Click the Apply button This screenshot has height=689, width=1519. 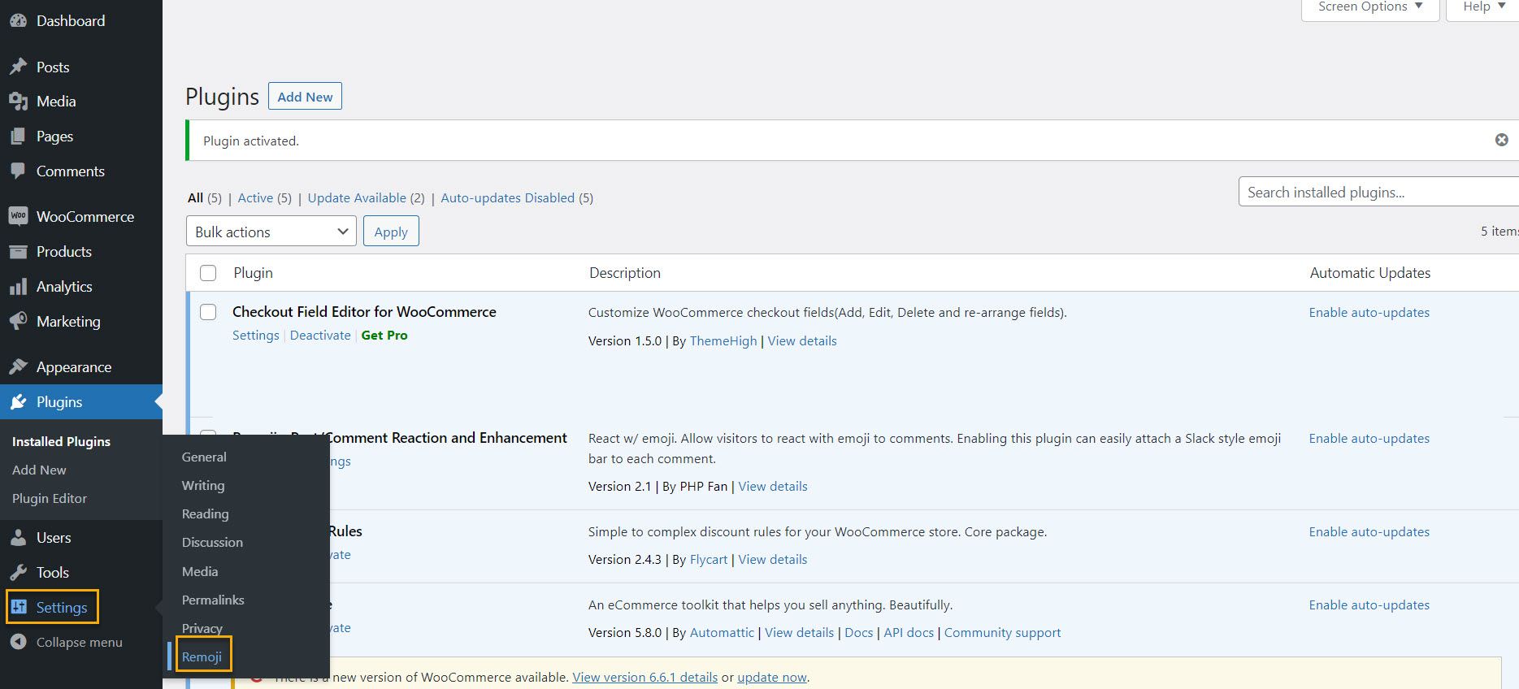tap(391, 232)
